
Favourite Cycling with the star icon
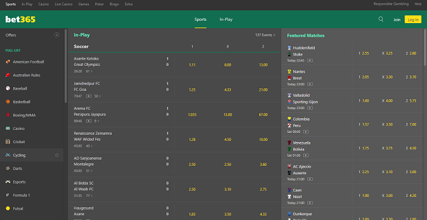[57, 155]
